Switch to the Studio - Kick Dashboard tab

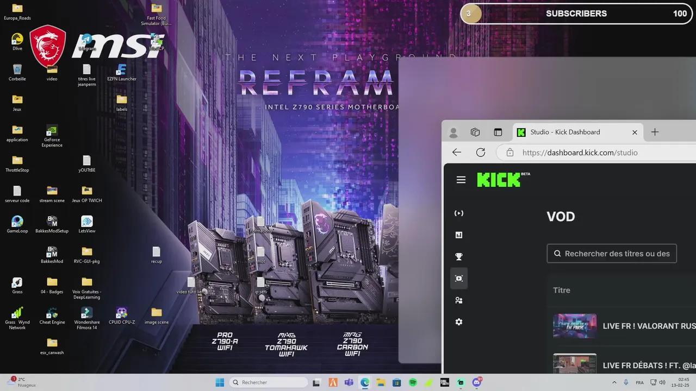pos(565,132)
